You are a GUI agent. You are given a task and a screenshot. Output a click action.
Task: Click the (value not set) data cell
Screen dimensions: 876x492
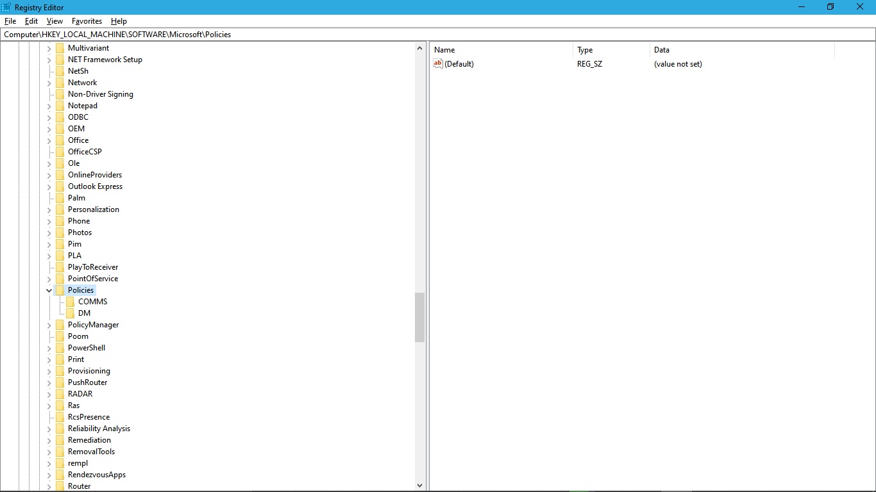678,64
